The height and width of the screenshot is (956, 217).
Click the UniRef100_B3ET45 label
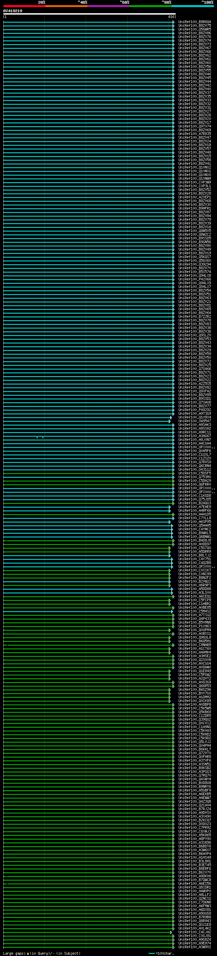point(195,865)
